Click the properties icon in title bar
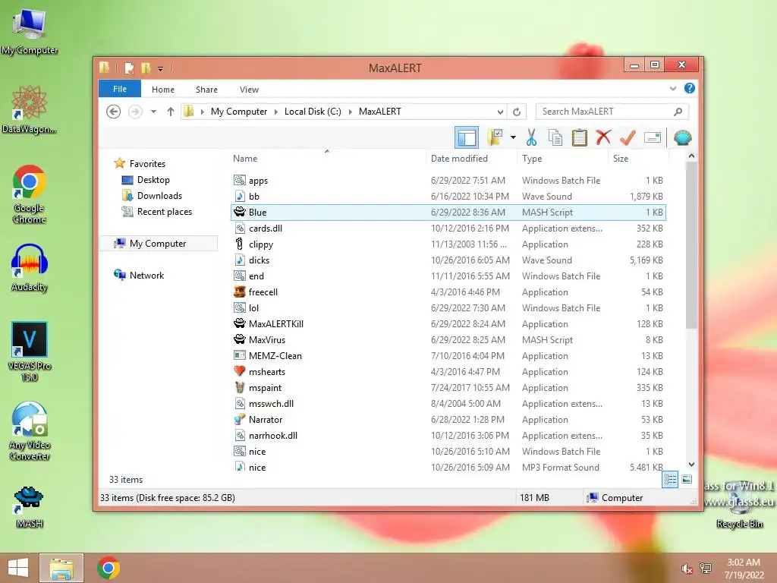Viewport: 777px width, 583px height. tap(129, 68)
